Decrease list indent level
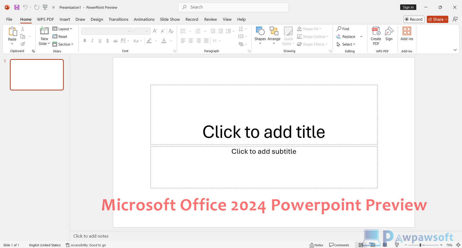Viewport: 462px width, 248px height. (213, 31)
